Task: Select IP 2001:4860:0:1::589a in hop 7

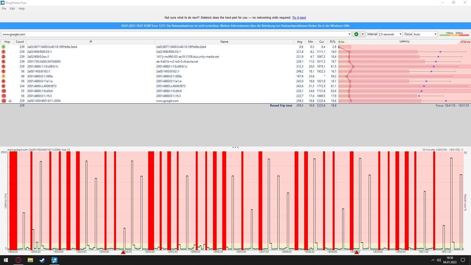Action: pyautogui.click(x=40, y=76)
